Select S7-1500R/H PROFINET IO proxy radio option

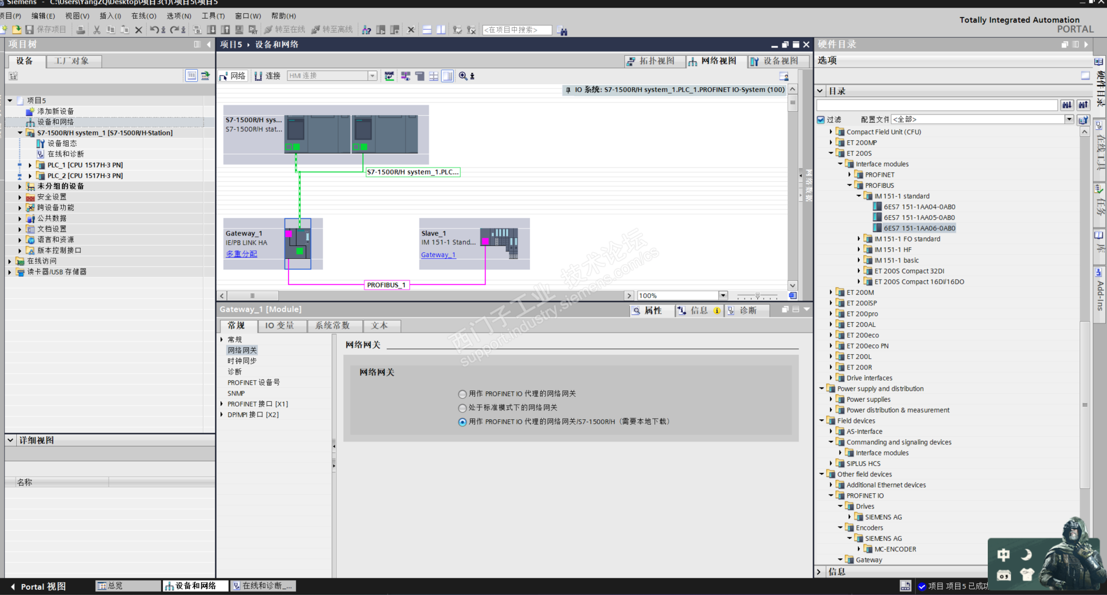point(462,422)
